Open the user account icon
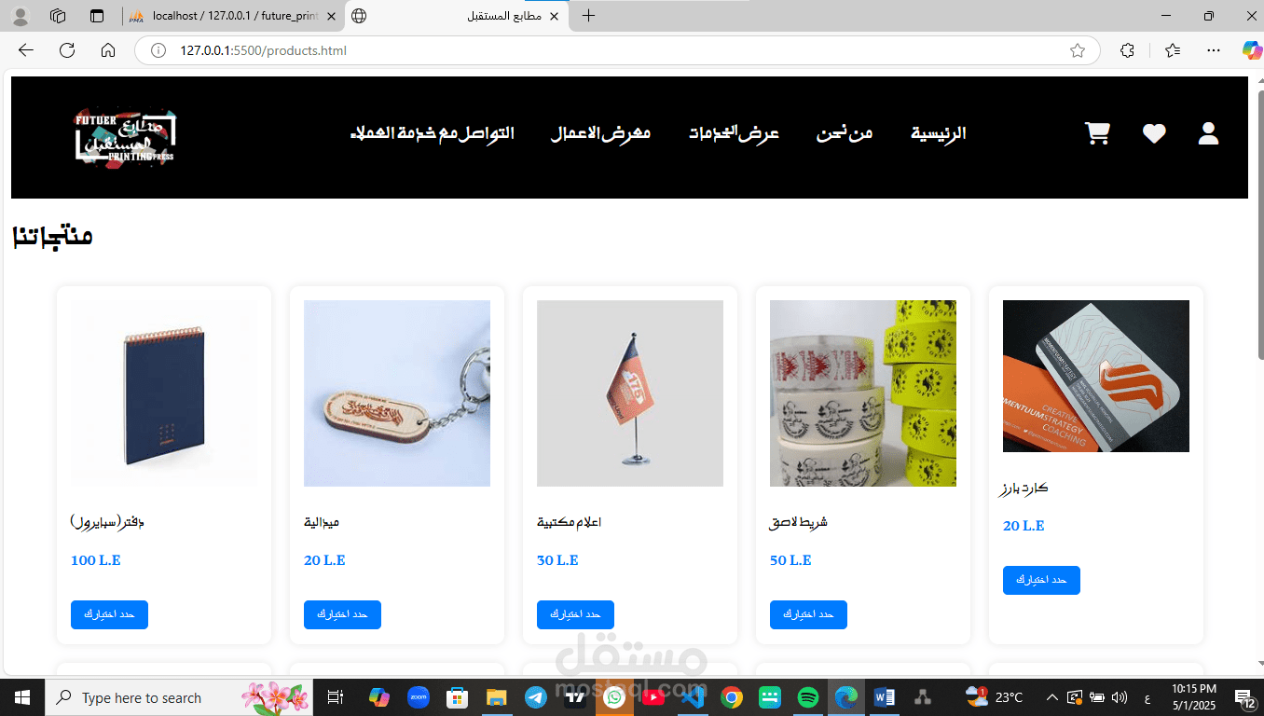The image size is (1264, 716). point(1208,133)
